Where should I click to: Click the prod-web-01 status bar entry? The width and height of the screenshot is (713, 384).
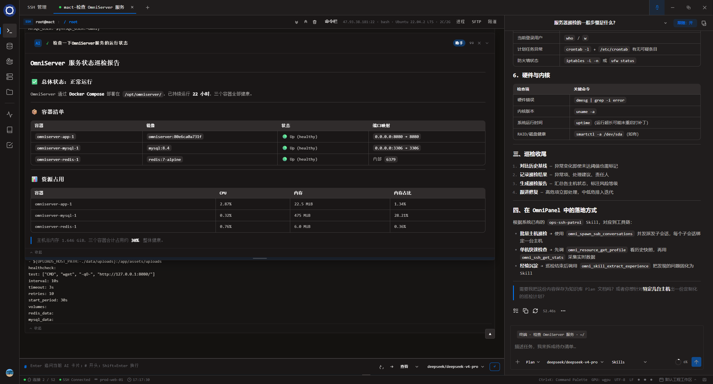click(x=109, y=380)
